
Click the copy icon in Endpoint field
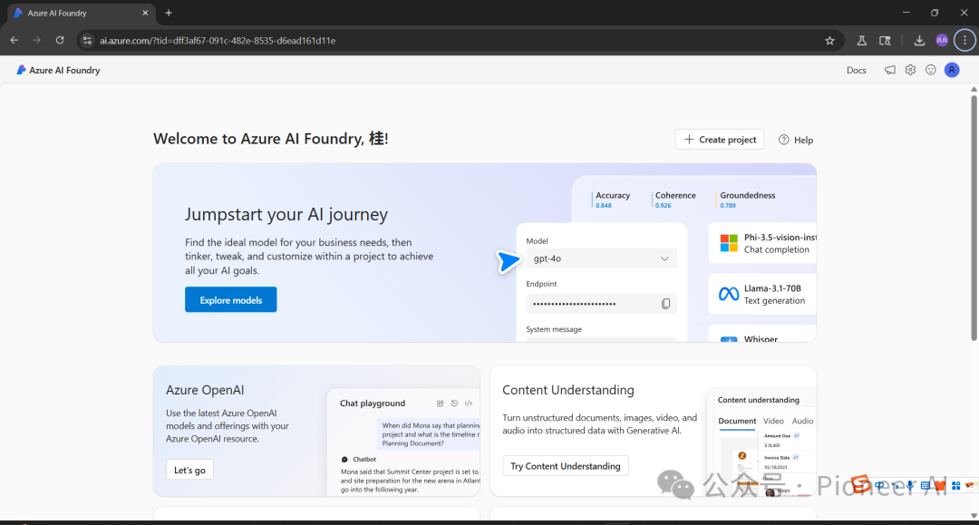(x=665, y=304)
